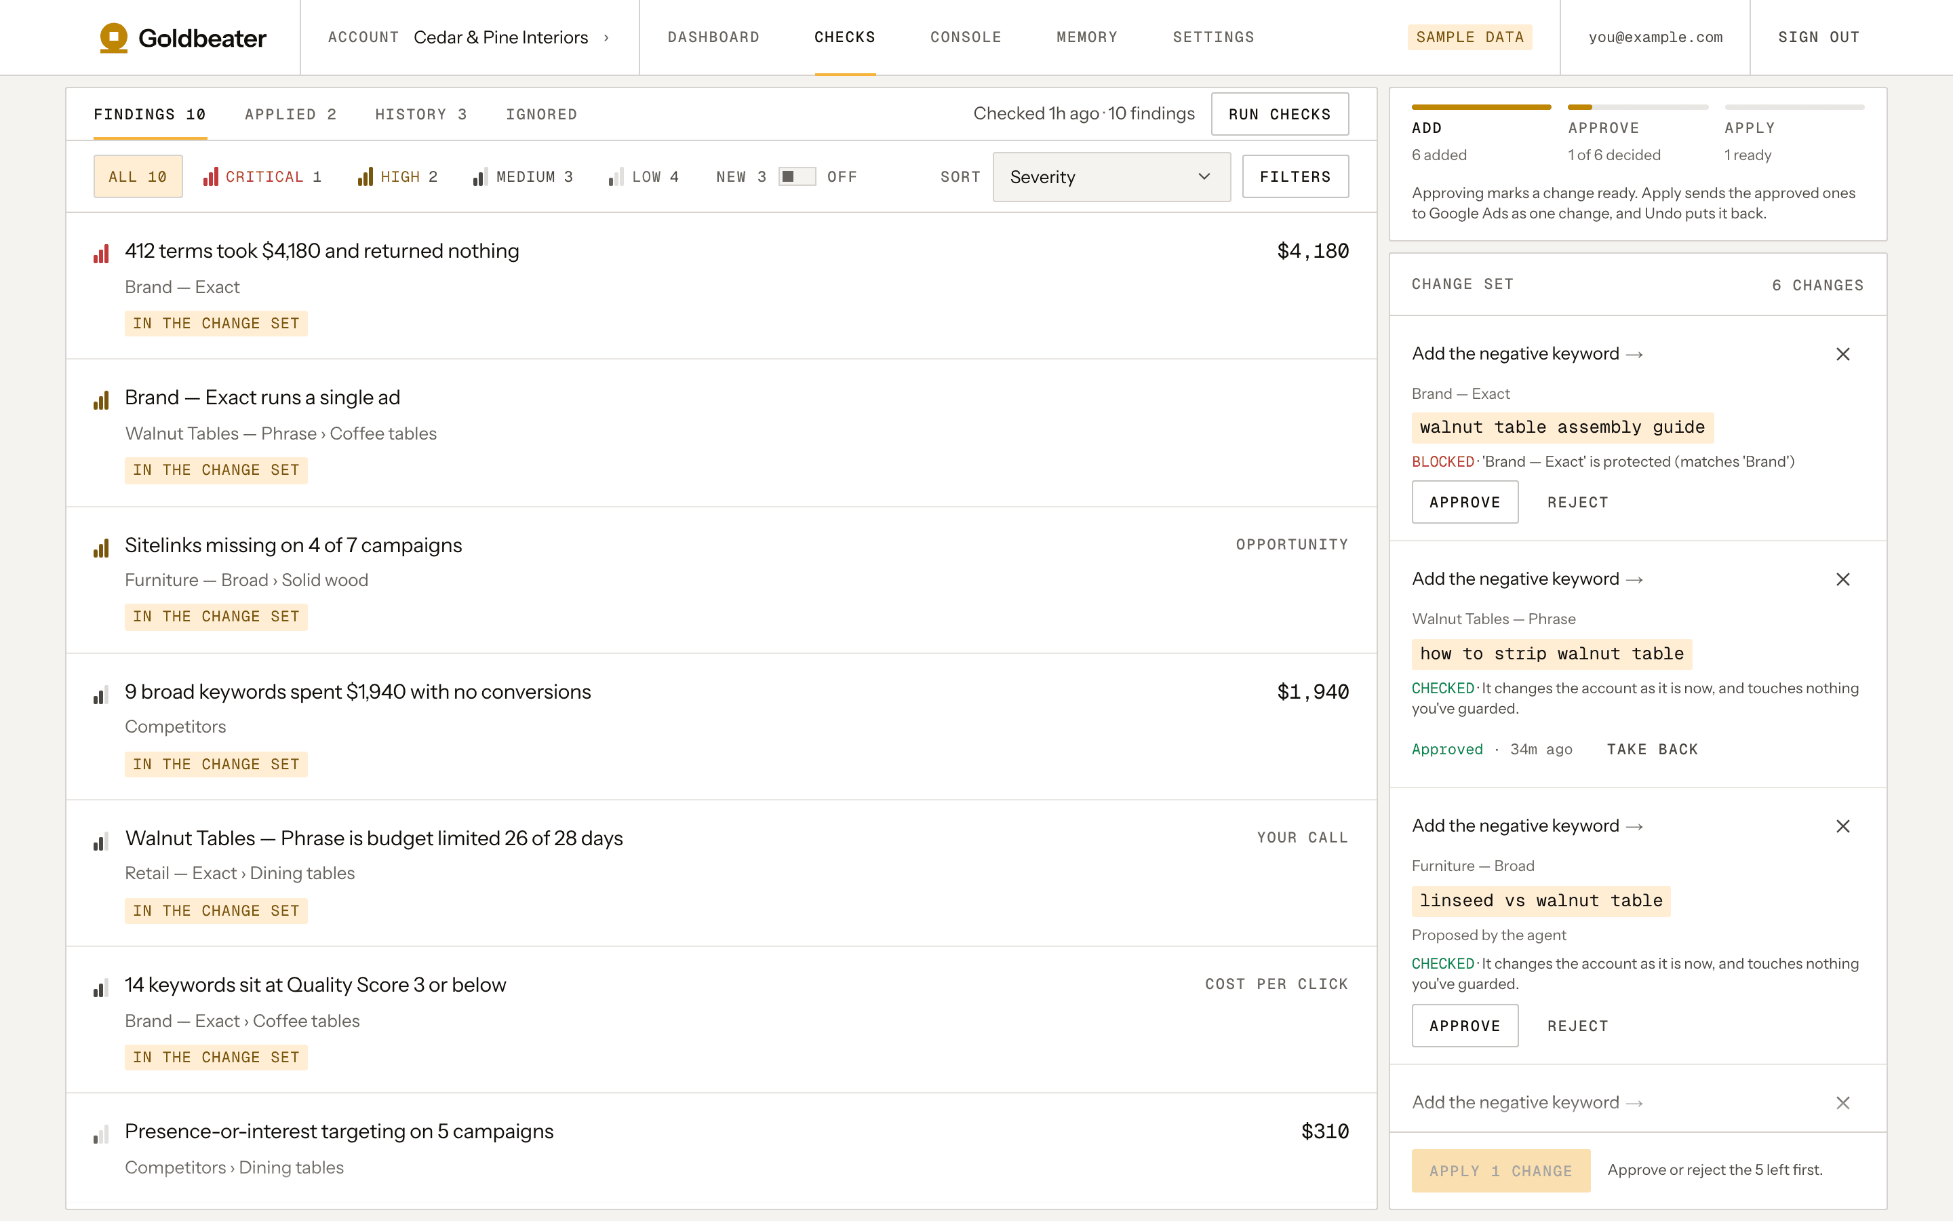Click the 6 Changes count label
Viewport: 1953px width, 1221px height.
tap(1817, 285)
